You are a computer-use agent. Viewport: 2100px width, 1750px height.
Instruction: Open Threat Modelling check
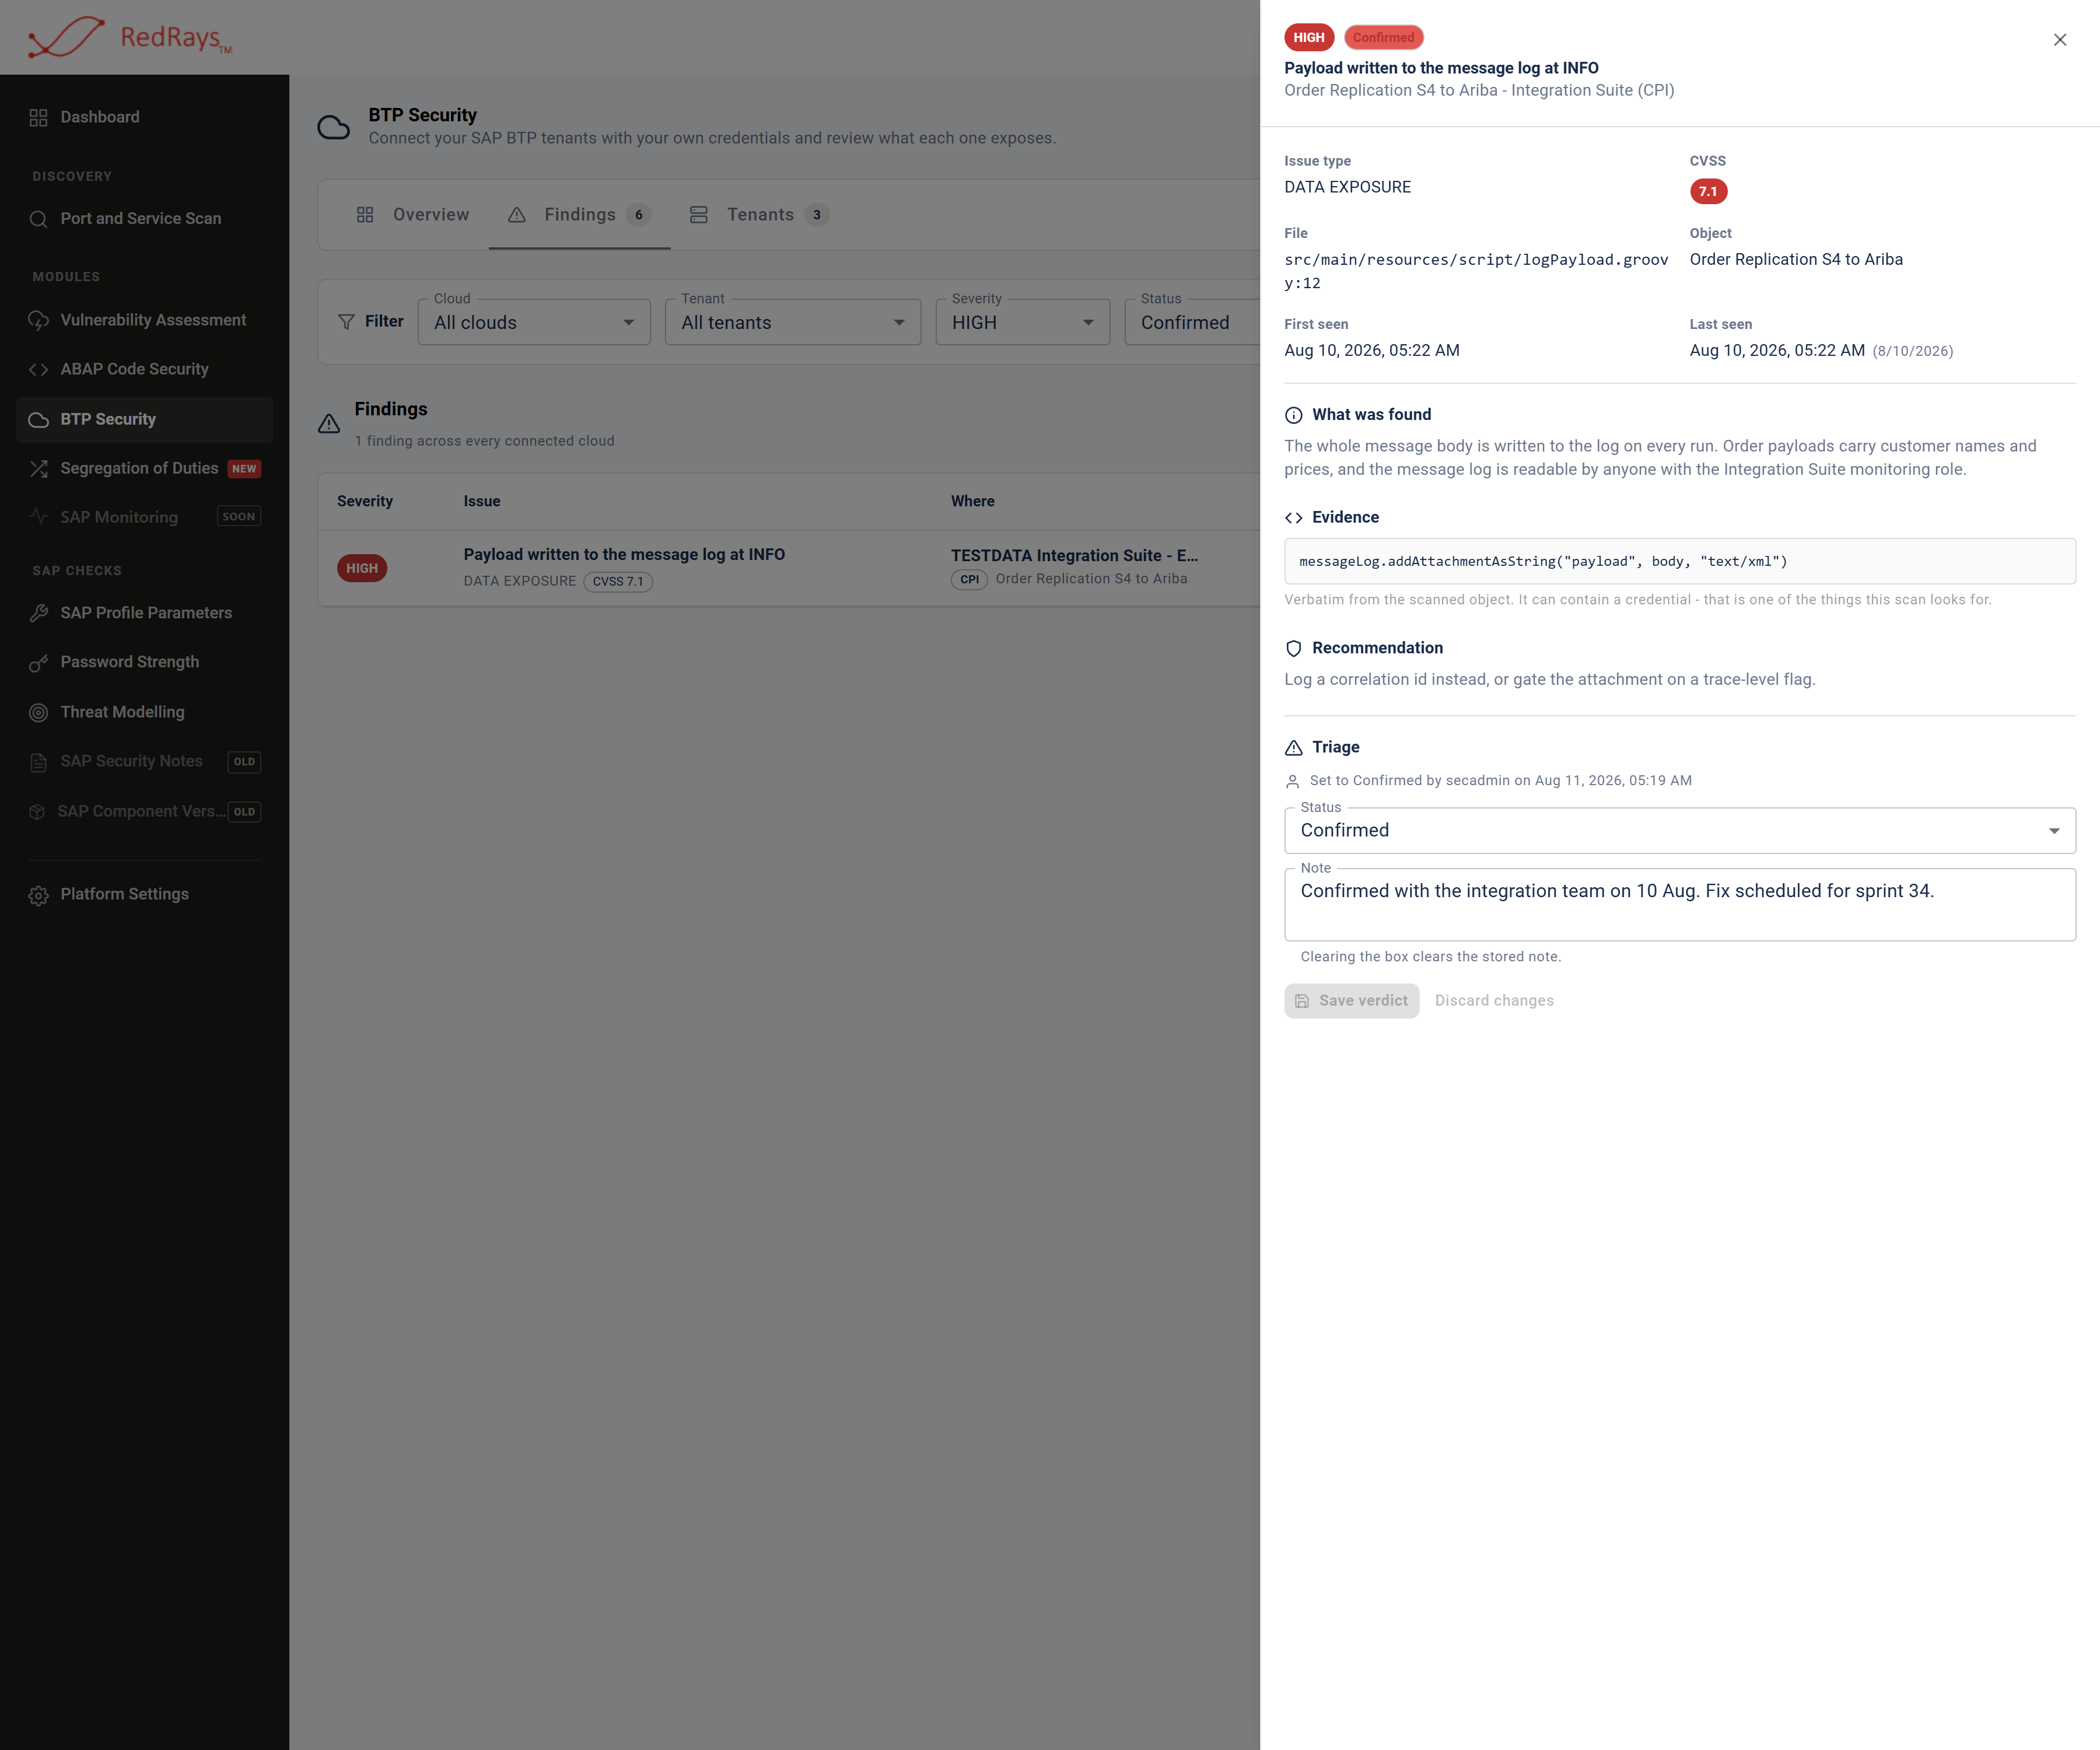coord(144,712)
